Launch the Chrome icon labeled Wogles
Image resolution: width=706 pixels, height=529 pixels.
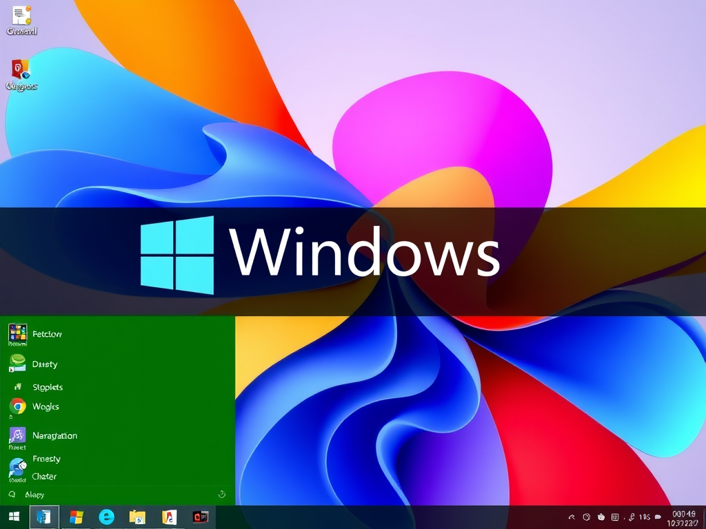click(x=34, y=406)
